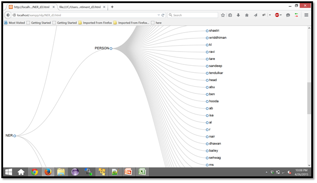Viewport: 317px width, 183px height.
Task: Open the Firefox hamburger menu
Action: pyautogui.click(x=306, y=15)
